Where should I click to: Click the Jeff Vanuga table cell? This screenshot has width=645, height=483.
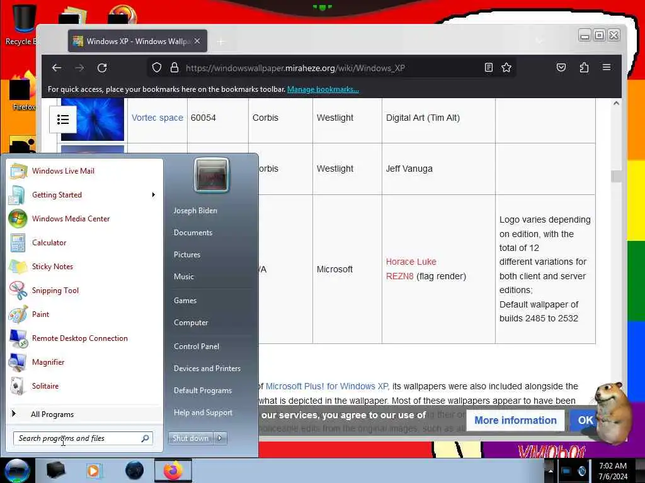coord(438,169)
